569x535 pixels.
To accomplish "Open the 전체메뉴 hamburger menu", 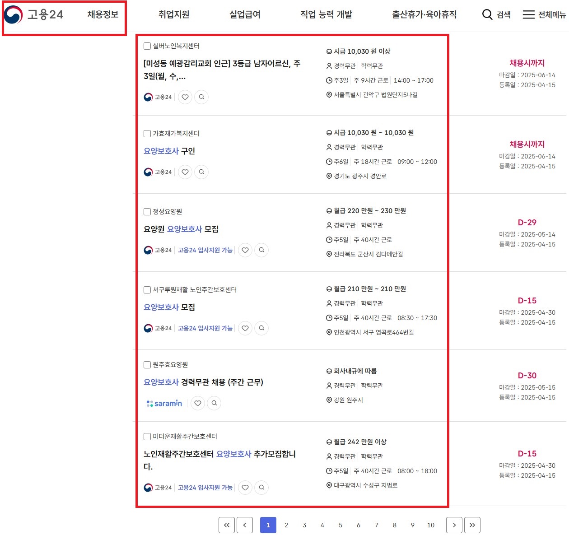I will pyautogui.click(x=528, y=14).
